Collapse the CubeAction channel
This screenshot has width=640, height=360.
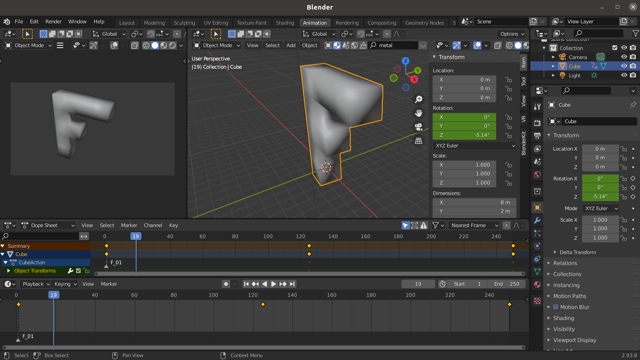click(x=5, y=262)
